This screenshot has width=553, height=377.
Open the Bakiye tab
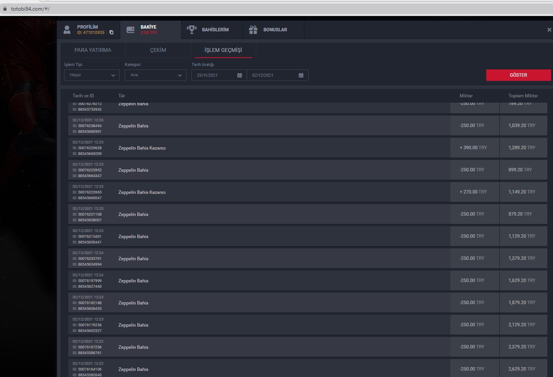pos(151,30)
